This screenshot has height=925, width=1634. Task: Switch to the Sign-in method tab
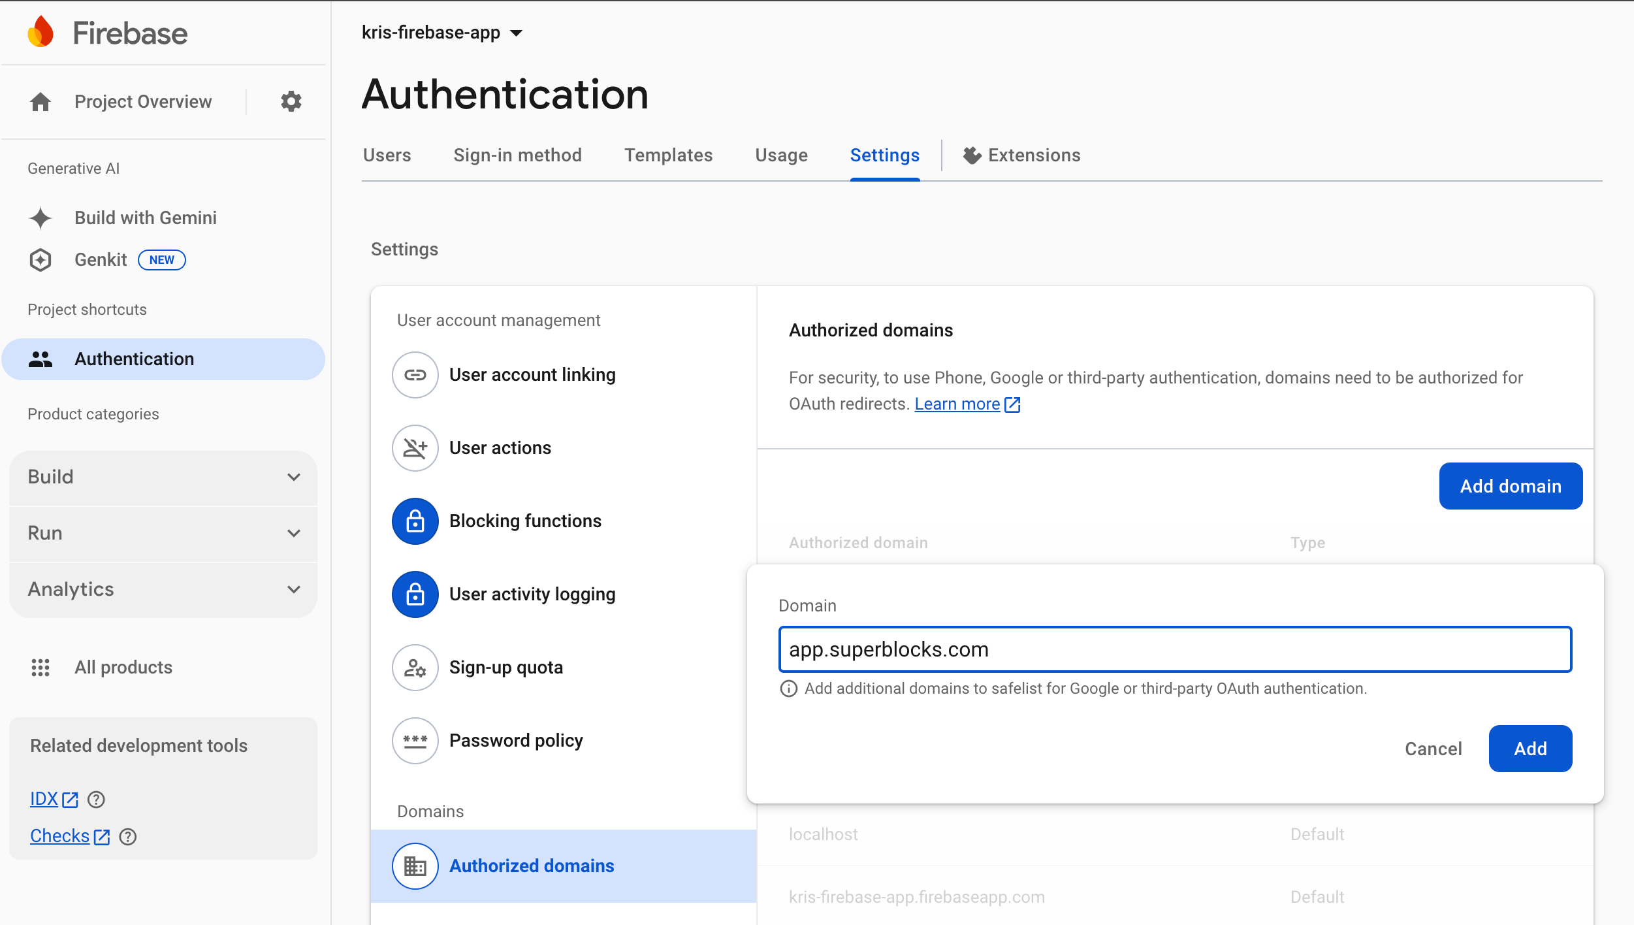coord(517,155)
